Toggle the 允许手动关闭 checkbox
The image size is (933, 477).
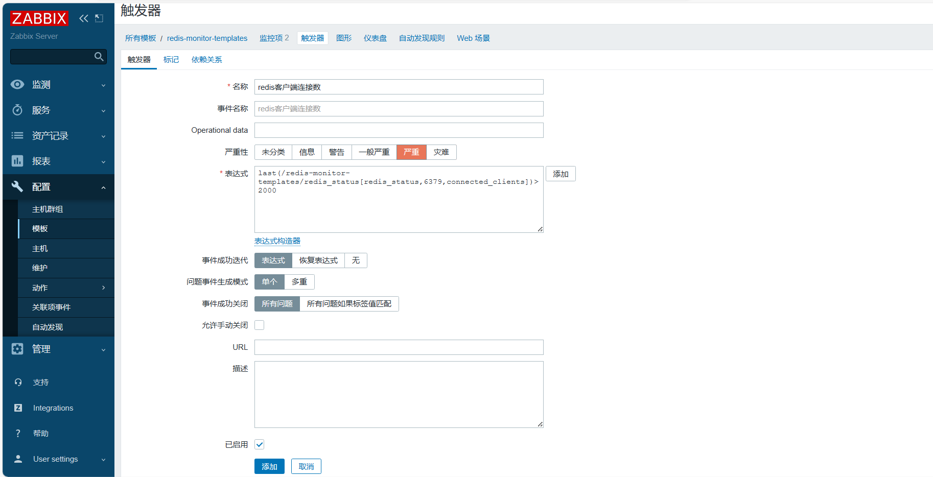pos(260,325)
